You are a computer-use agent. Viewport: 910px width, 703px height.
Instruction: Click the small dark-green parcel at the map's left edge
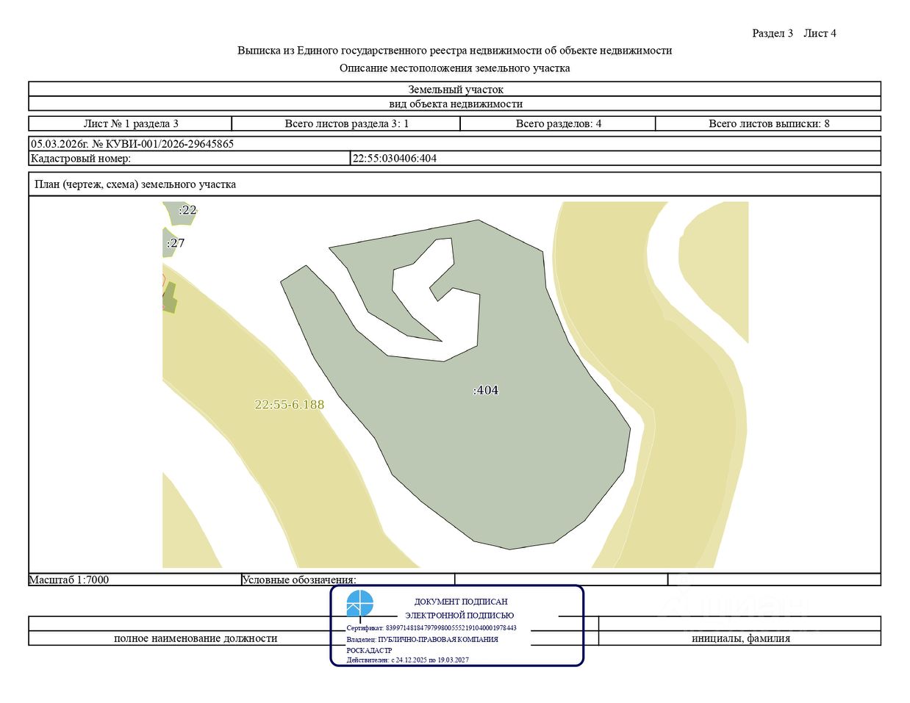click(170, 298)
